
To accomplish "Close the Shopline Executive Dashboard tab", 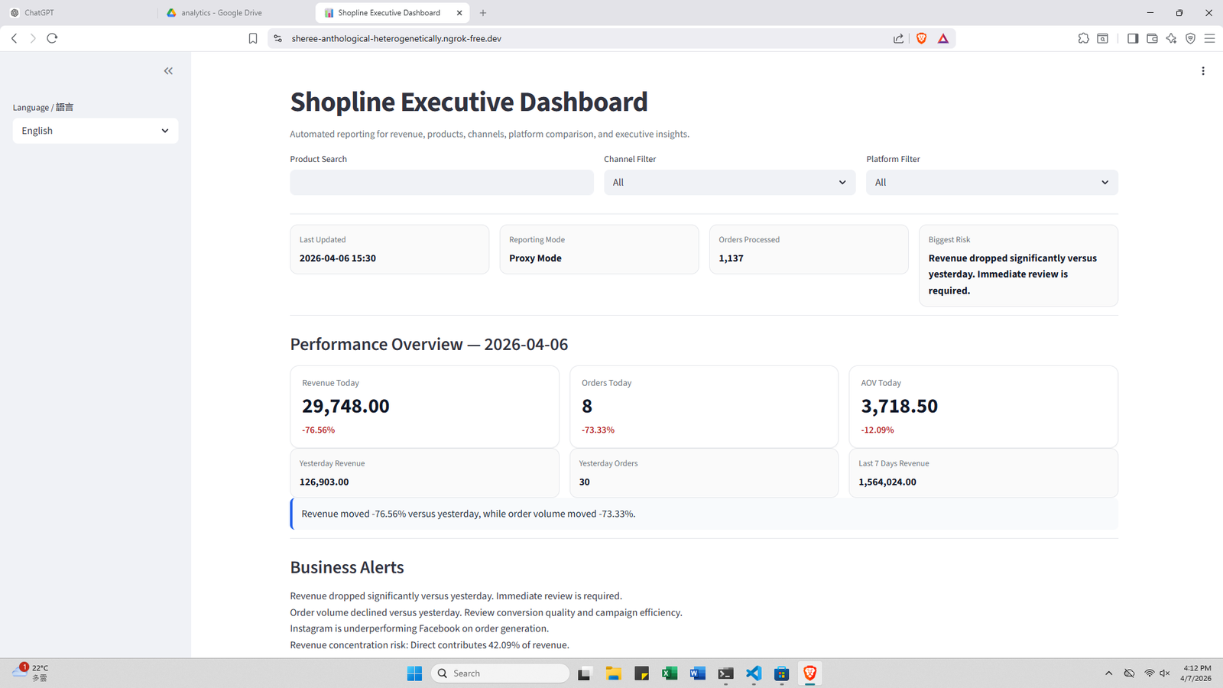I will [459, 13].
